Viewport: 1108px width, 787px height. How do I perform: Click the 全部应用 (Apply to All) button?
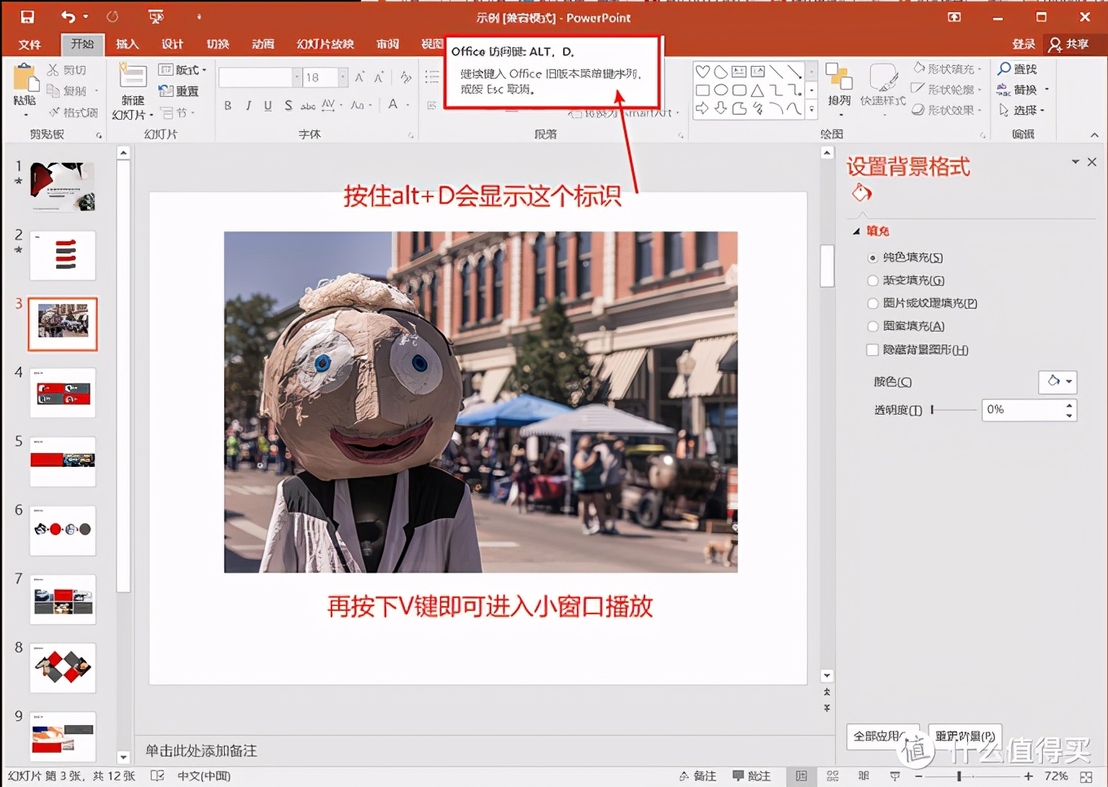(x=883, y=736)
